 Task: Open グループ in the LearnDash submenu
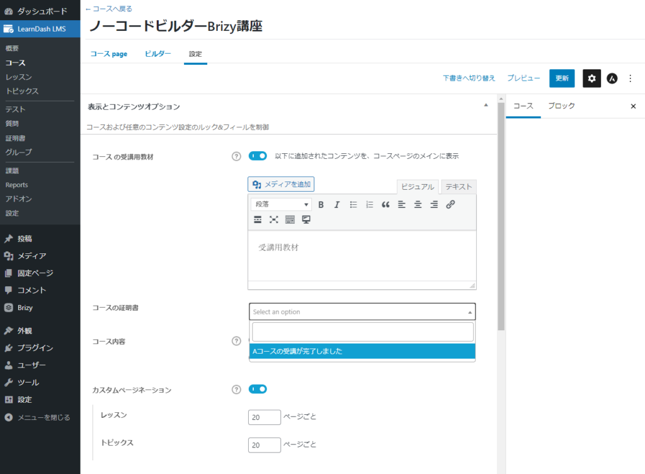[18, 153]
